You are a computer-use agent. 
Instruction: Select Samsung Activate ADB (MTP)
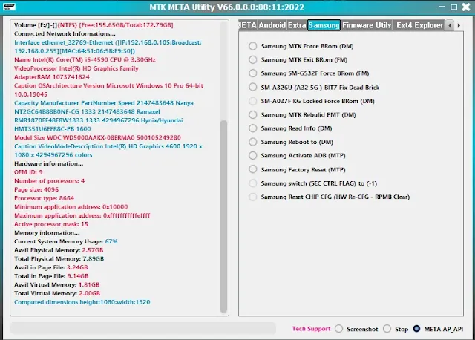tap(252, 155)
